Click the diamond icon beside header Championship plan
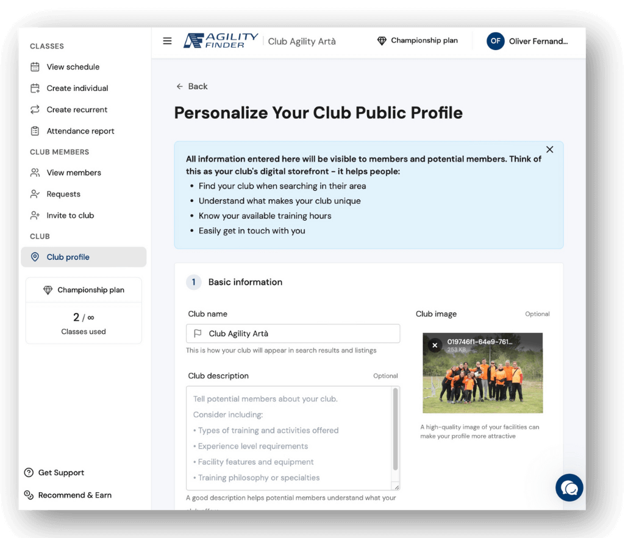Viewport: 628px width, 538px height. point(382,40)
